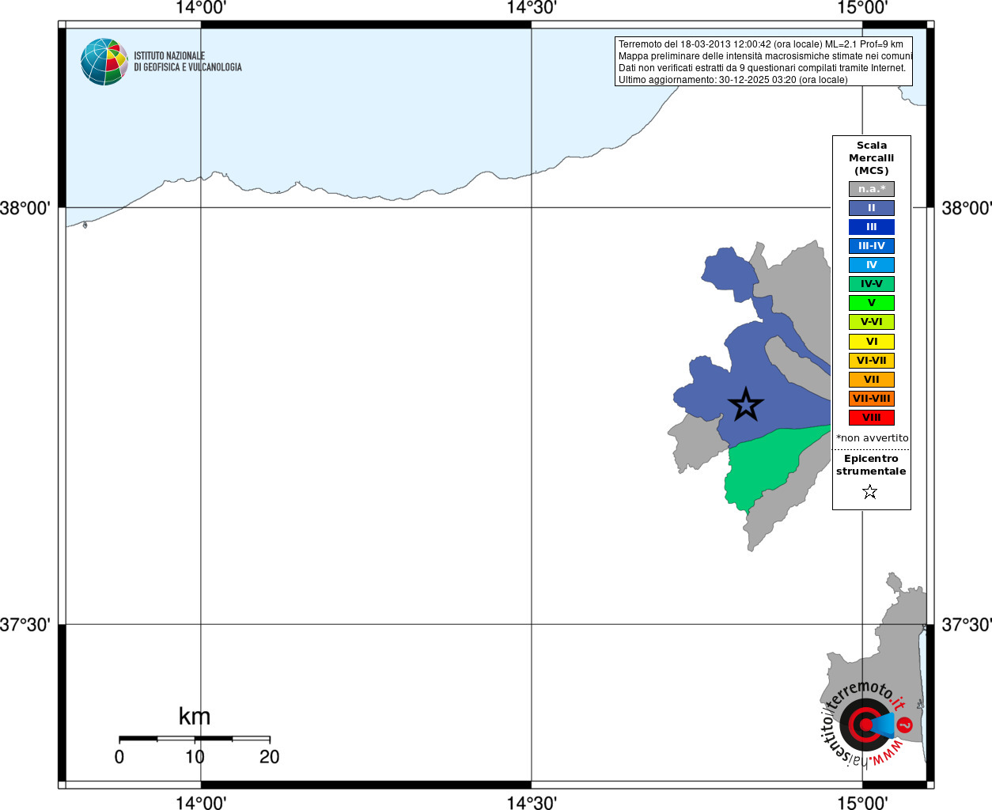
Task: Click the 'km' scale bar label
Action: 195,716
